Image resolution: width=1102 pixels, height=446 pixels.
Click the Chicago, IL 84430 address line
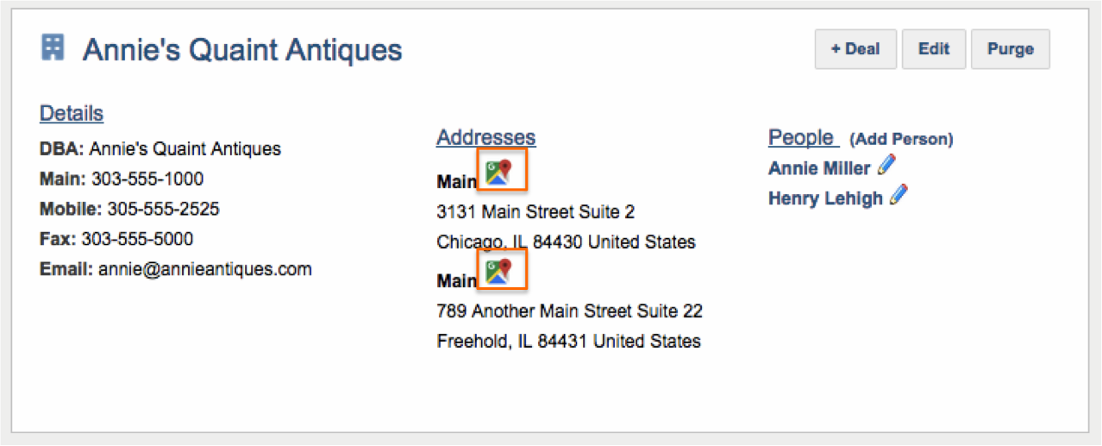tap(566, 242)
